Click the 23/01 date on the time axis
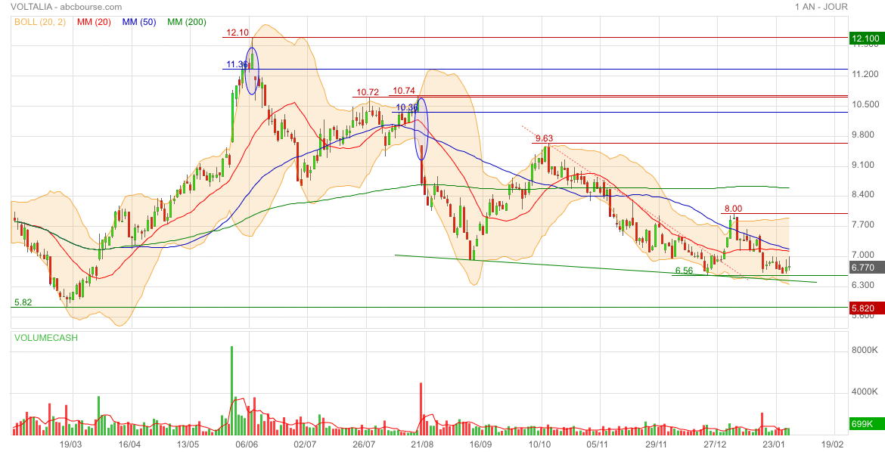The height and width of the screenshot is (452, 885). [774, 444]
